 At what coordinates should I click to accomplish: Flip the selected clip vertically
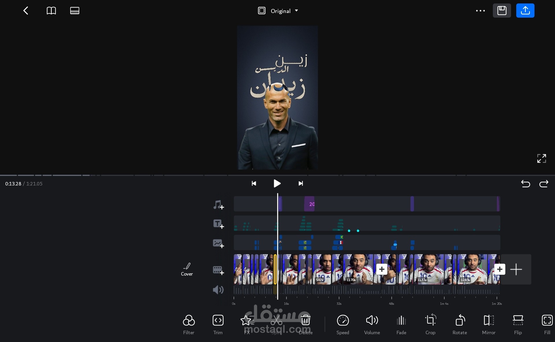click(x=518, y=325)
